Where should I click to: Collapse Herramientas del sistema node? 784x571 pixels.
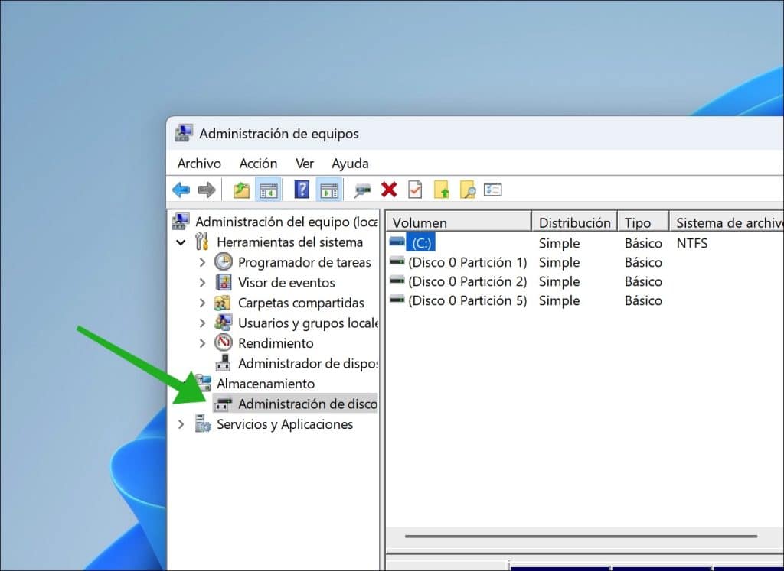(x=181, y=242)
